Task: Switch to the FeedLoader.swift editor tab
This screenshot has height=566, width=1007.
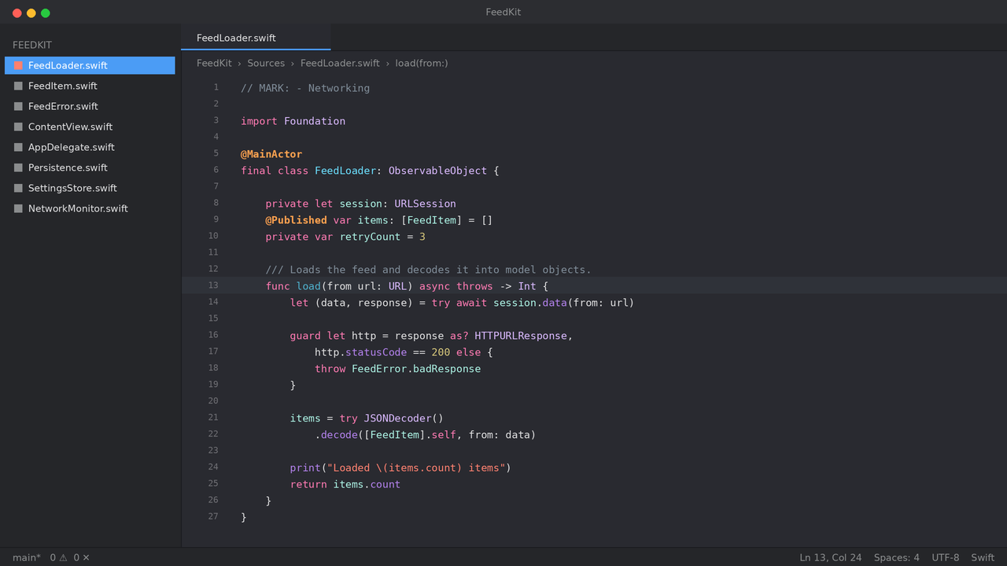Action: pos(256,38)
